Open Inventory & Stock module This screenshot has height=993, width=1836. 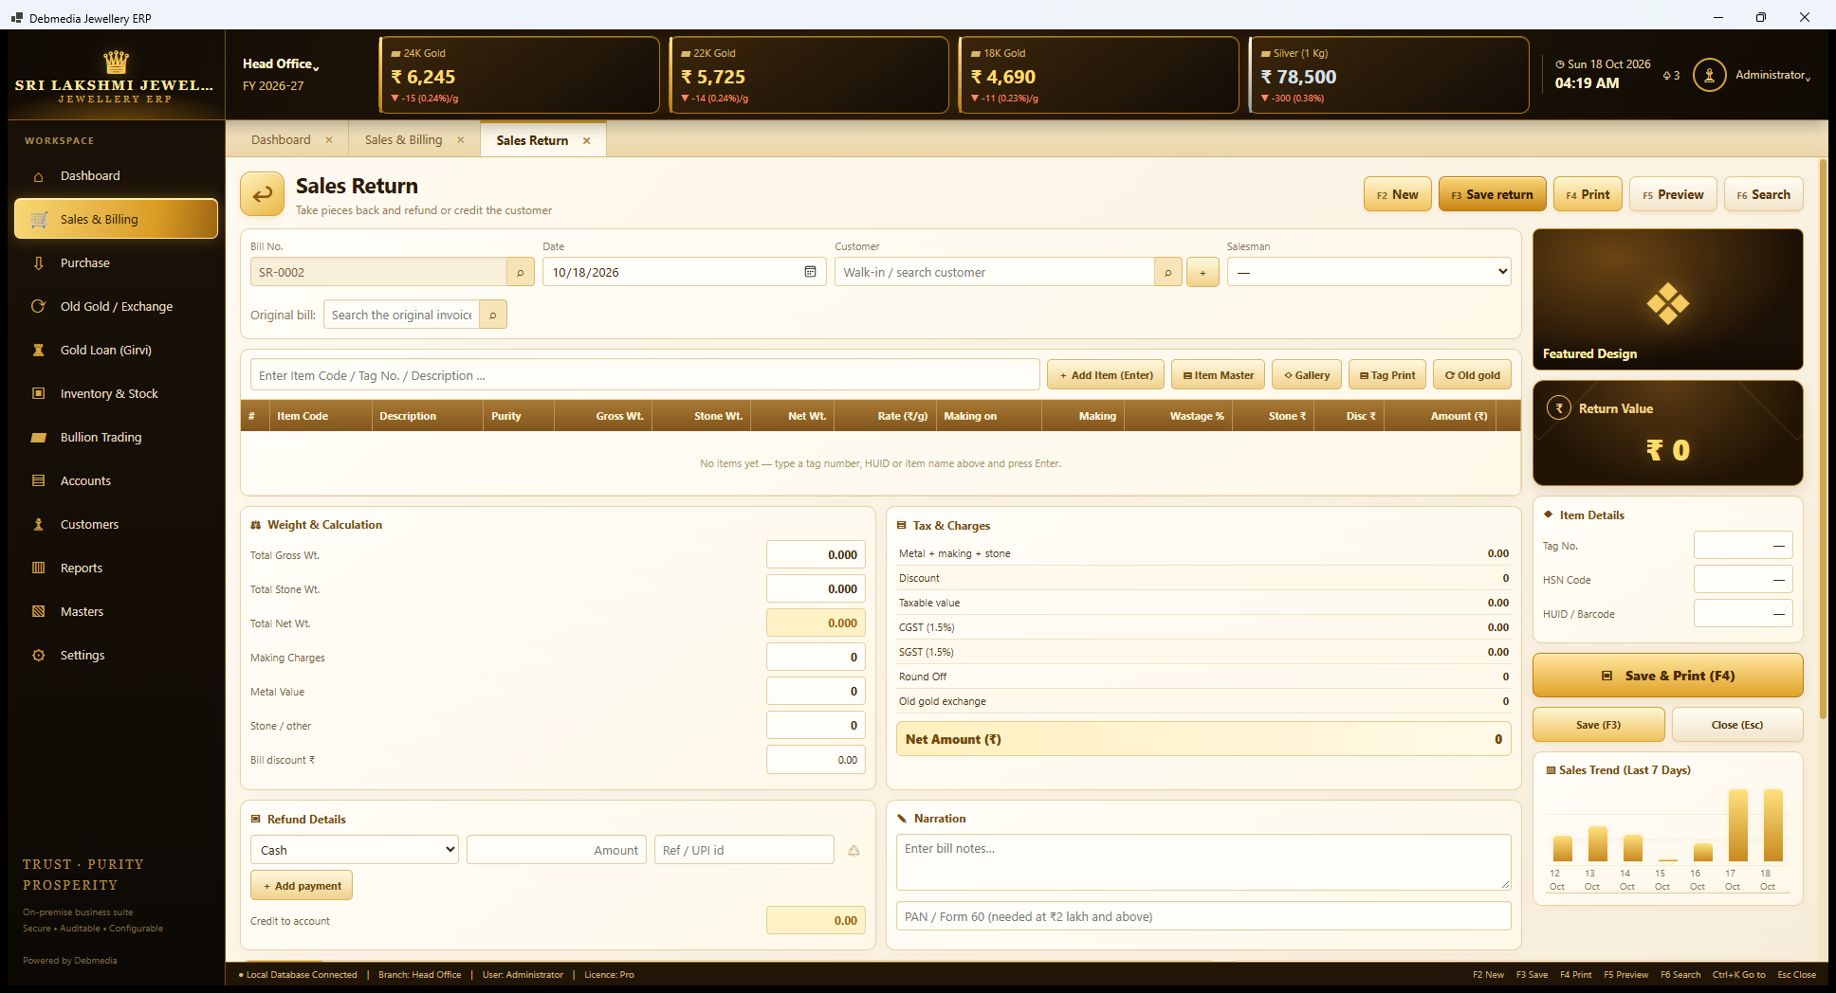point(116,393)
